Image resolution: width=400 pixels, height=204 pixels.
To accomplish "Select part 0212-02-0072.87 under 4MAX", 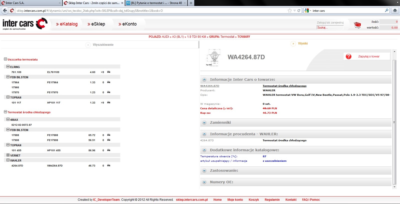I will pyautogui.click(x=21, y=125).
